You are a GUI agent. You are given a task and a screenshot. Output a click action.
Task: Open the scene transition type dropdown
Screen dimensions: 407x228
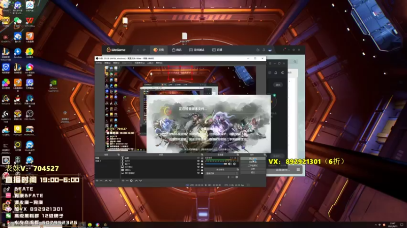(x=221, y=173)
